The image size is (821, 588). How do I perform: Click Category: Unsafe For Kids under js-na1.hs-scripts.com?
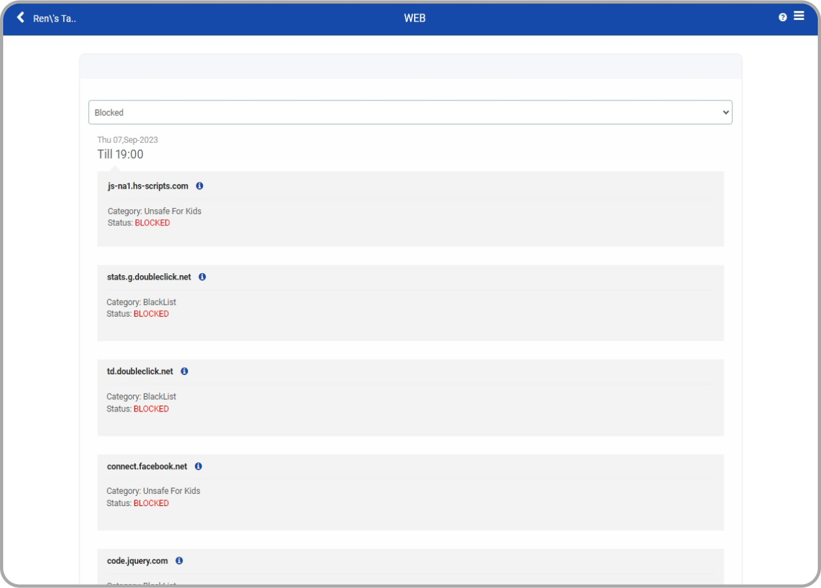click(x=154, y=211)
